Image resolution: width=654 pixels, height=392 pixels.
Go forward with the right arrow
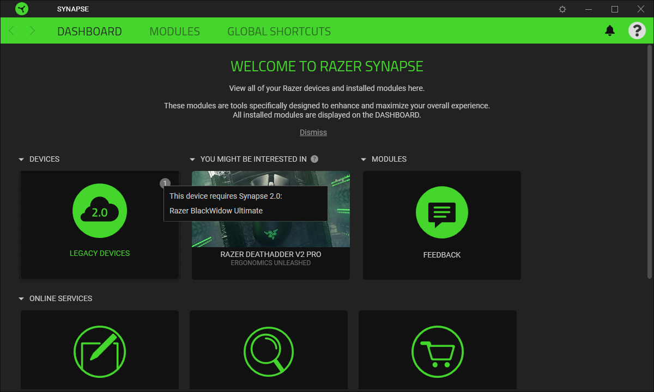click(x=32, y=31)
